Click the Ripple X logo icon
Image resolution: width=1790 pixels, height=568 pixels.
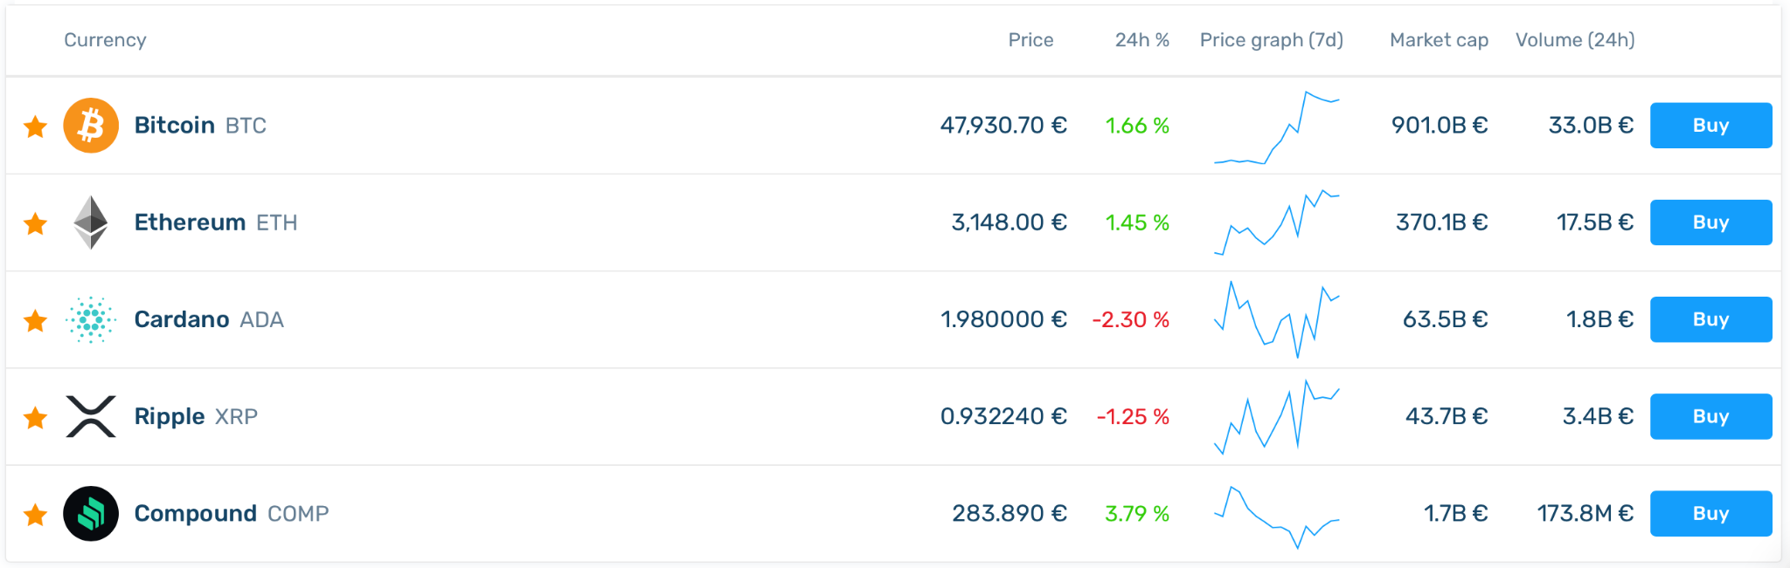coord(91,416)
